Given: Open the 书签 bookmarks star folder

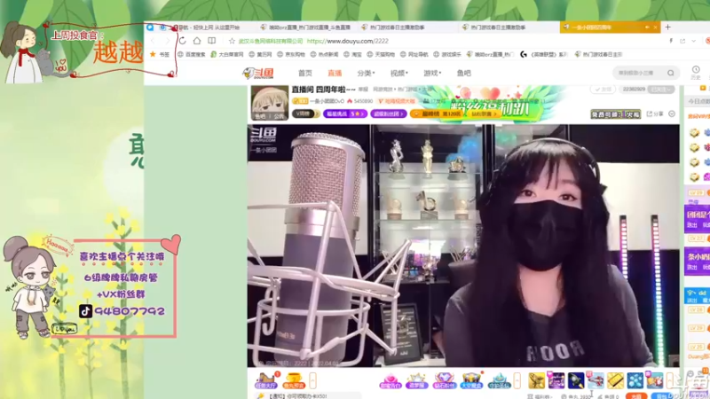Looking at the screenshot, I should 160,54.
